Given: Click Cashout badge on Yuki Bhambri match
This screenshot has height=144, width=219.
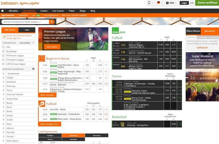Looking at the screenshot, I should pyautogui.click(x=53, y=66).
